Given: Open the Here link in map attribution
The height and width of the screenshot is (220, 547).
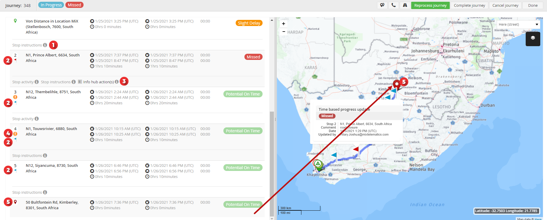Looking at the screenshot, I should [538, 219].
